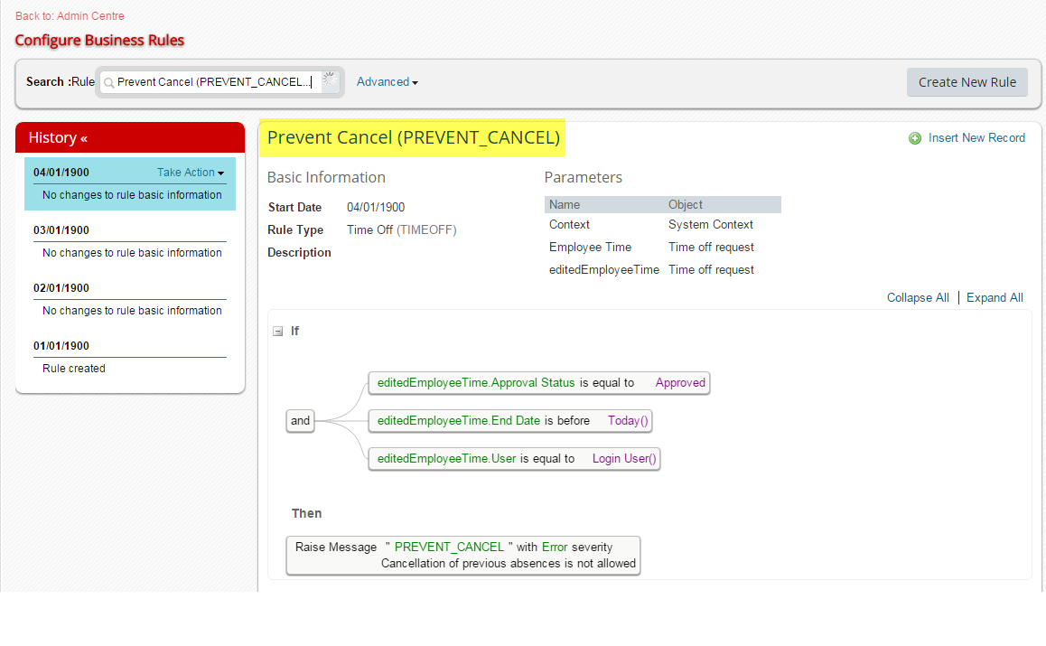Image resolution: width=1046 pixels, height=646 pixels.
Task: Click the Create New Rule button
Action: tap(967, 82)
